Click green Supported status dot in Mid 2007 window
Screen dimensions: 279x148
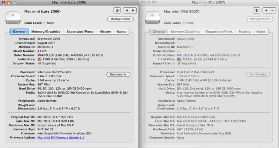(x=179, y=63)
